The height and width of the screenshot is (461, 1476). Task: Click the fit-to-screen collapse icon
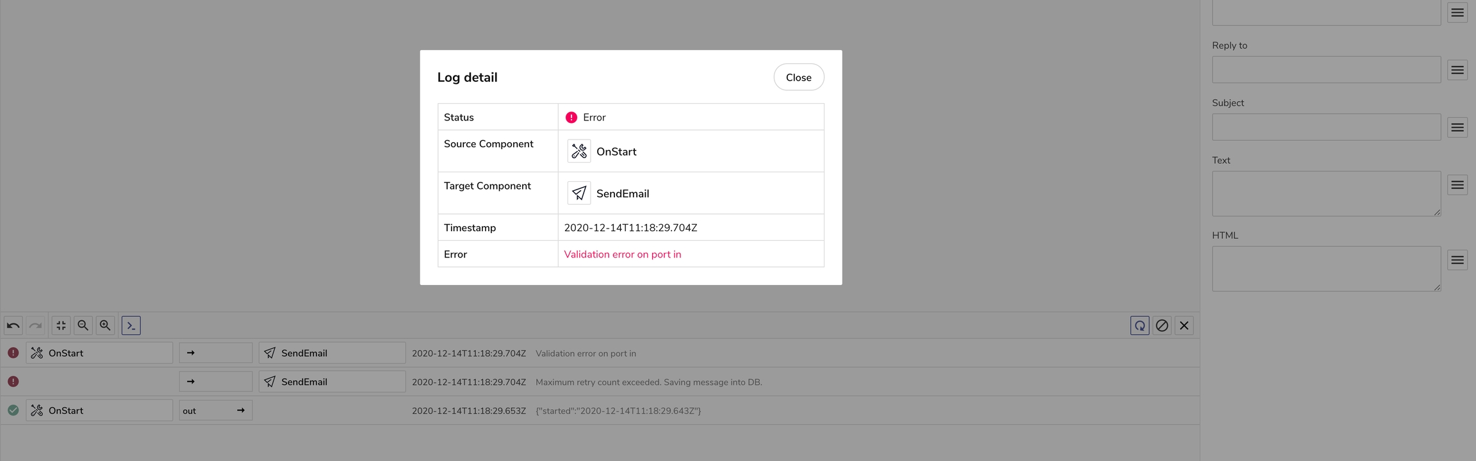coord(61,325)
